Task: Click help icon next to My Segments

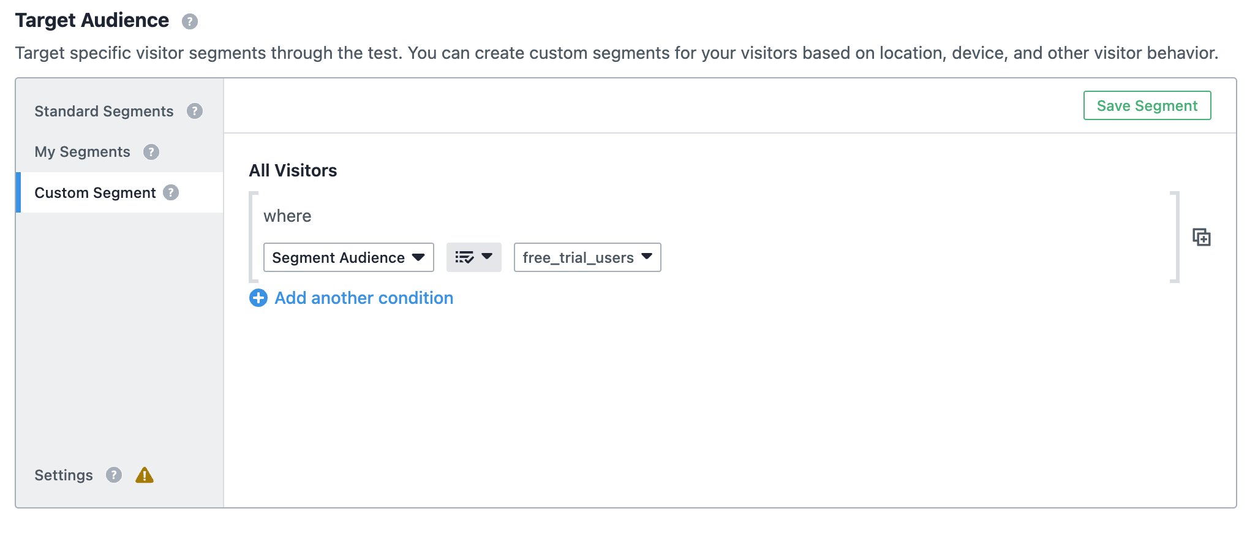Action: (151, 152)
